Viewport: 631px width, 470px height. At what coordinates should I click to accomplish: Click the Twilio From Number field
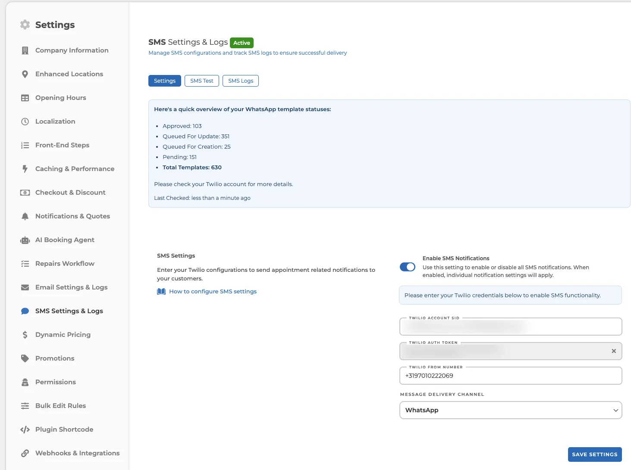tap(511, 376)
